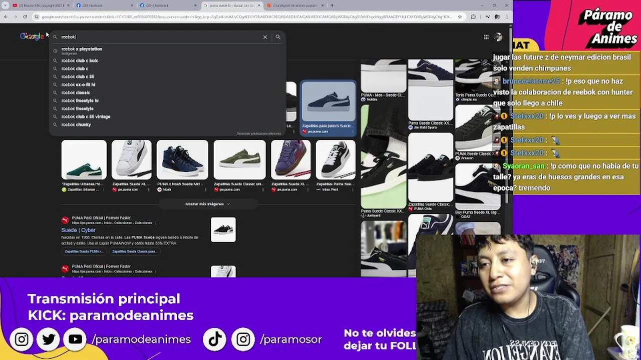Open the PUMA Chile Zapatillas Suede Classic image
This screenshot has height=360, width=641.
pyautogui.click(x=430, y=167)
